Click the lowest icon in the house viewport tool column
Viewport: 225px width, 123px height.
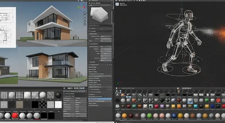85,25
